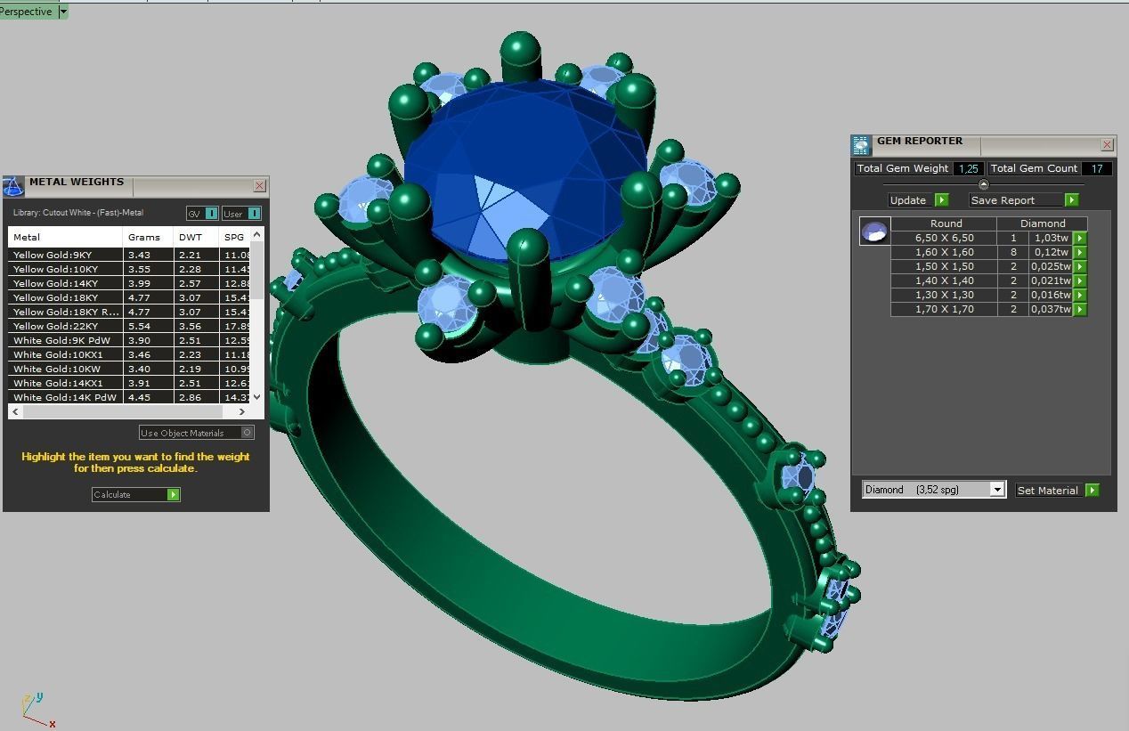The height and width of the screenshot is (731, 1129).
Task: Click the 0,12tw weight cell
Action: pos(1051,252)
